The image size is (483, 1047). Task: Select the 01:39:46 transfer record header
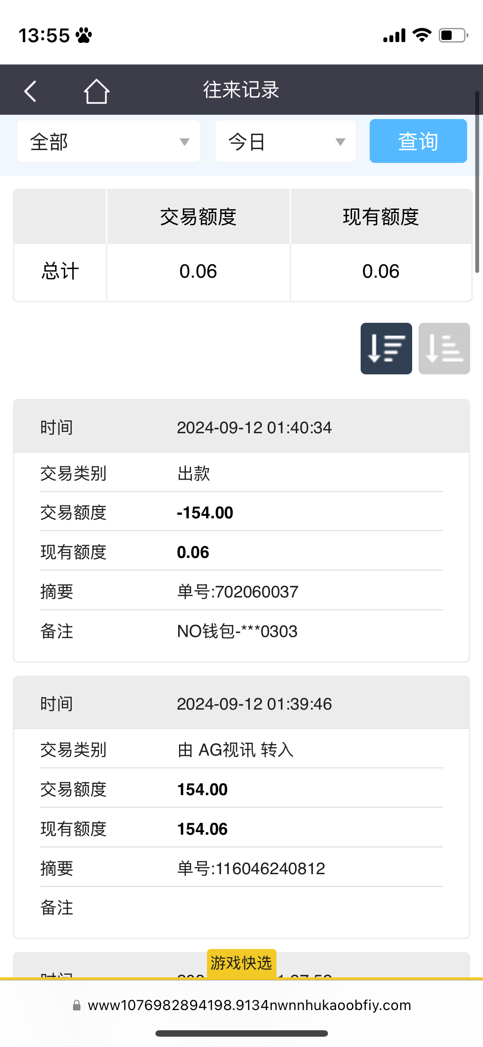(x=241, y=704)
